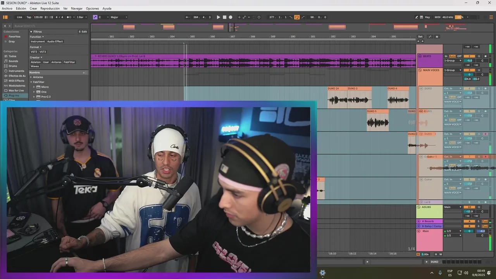Toggle the orange browser view icon

(5, 17)
